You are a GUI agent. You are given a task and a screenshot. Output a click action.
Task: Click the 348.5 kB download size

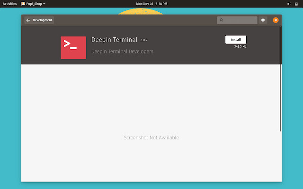click(x=240, y=46)
